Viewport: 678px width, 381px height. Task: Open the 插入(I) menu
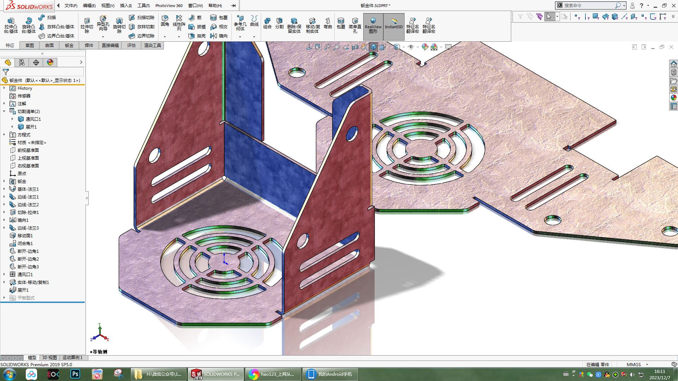[x=126, y=5]
